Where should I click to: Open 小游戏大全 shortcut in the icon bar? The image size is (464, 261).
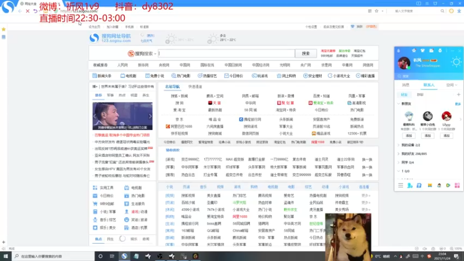[339, 76]
